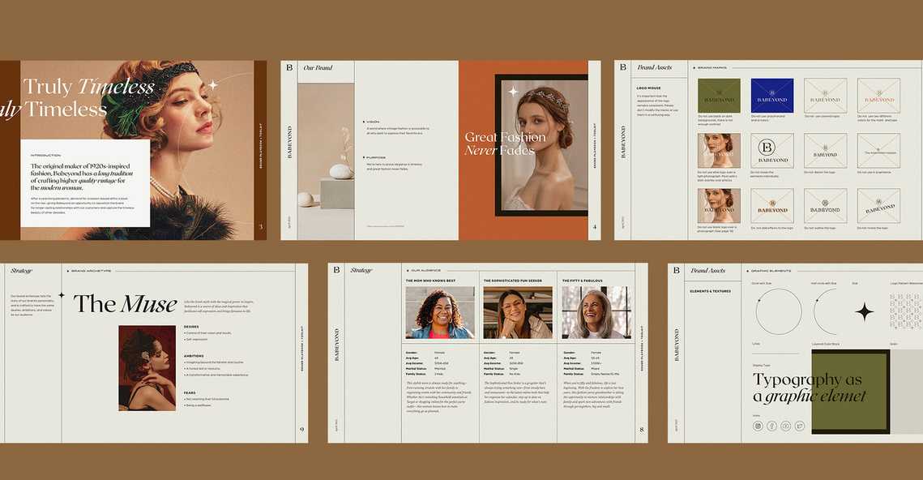The image size is (923, 480).
Task: Click the OUR AUDIENCE section label
Action: tap(425, 271)
